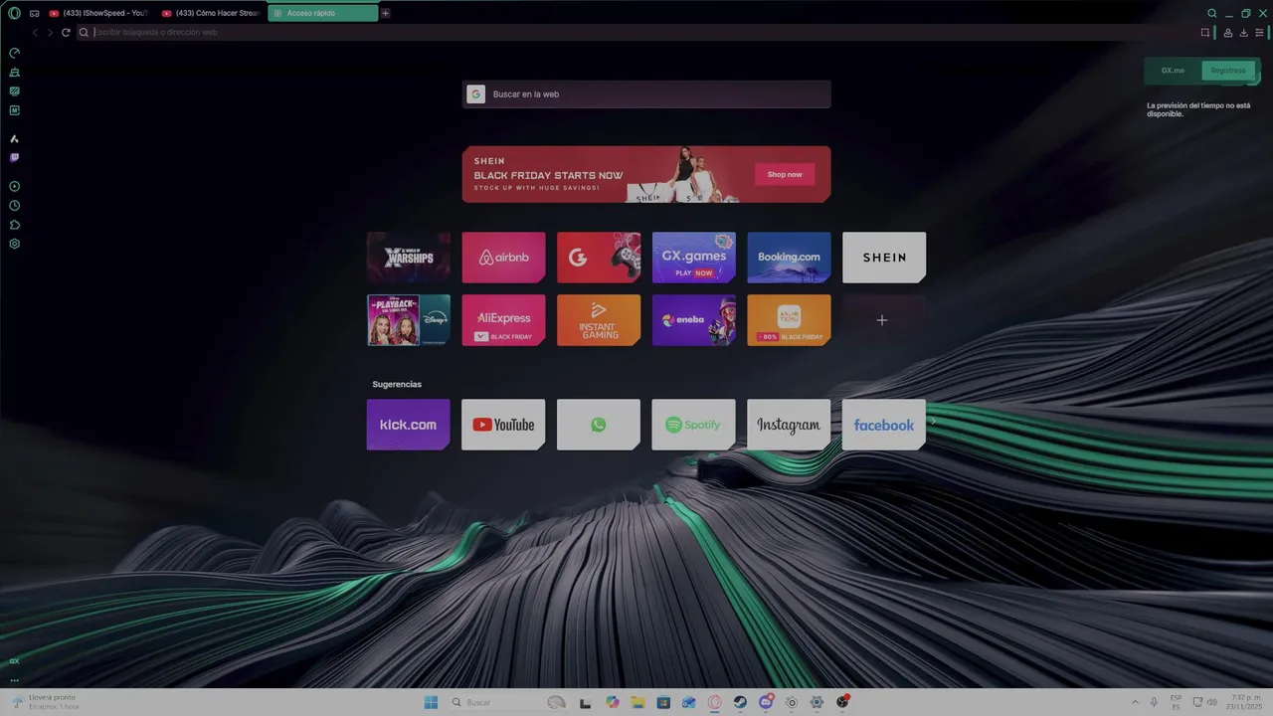Open the taskbar clock and date
Screen dimensions: 1273x716
pyautogui.click(x=1246, y=702)
